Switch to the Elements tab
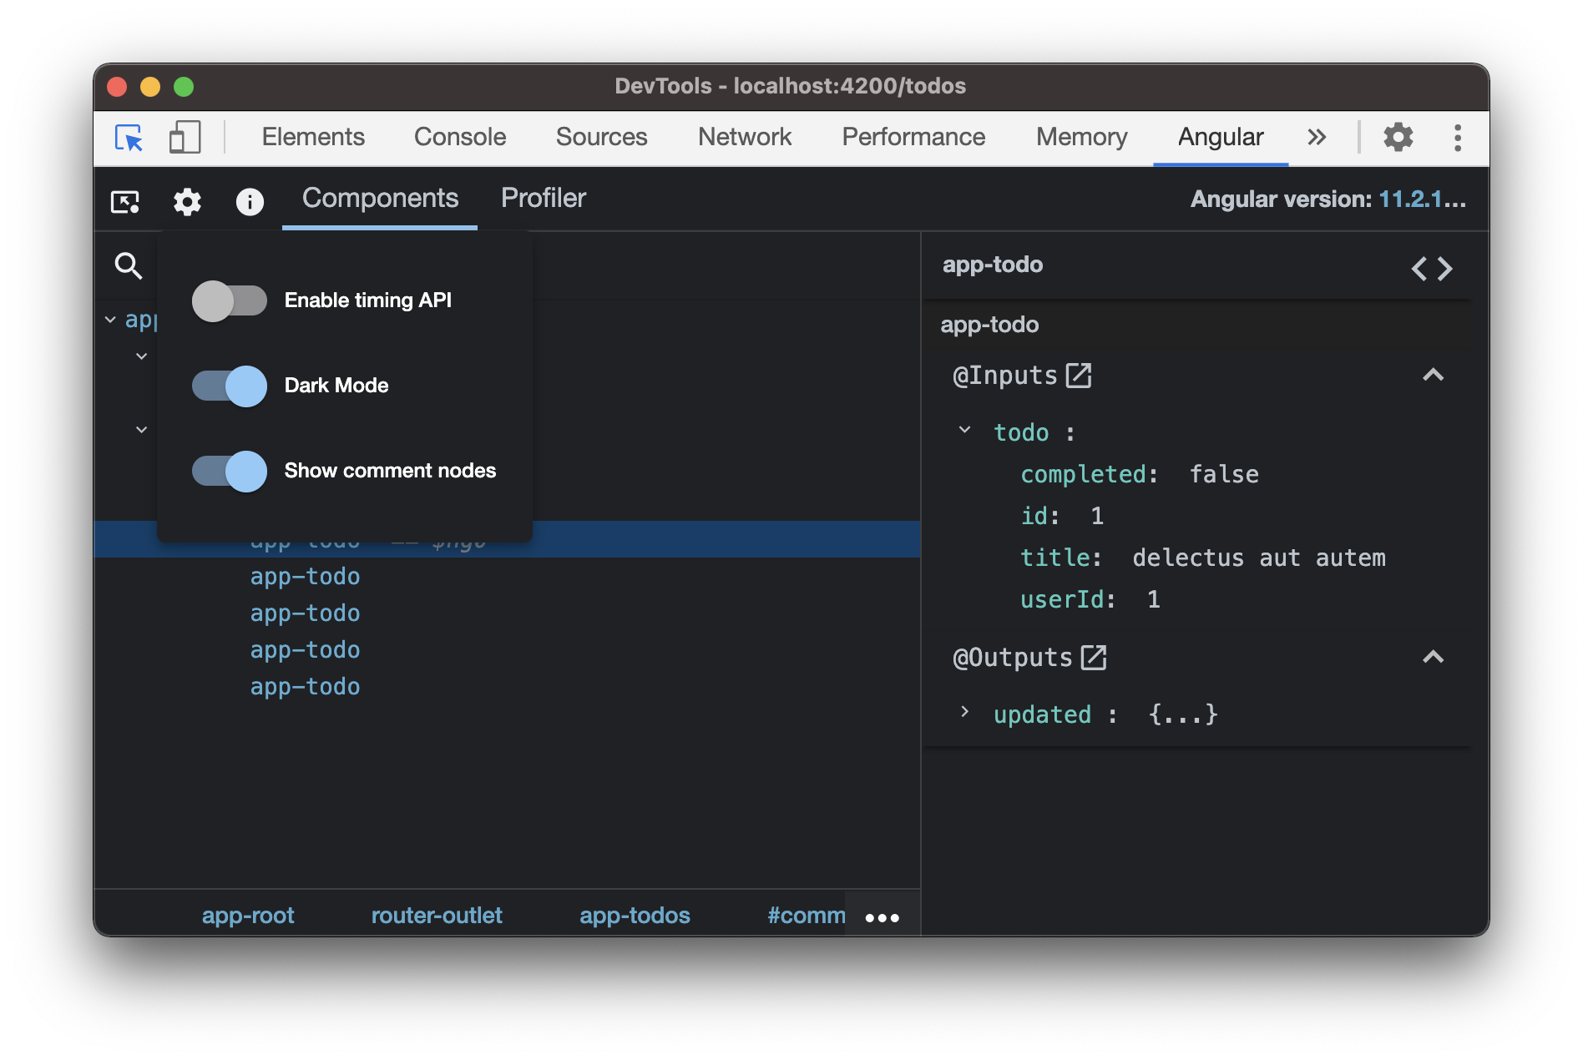Viewport: 1583px width, 1060px height. pyautogui.click(x=313, y=137)
